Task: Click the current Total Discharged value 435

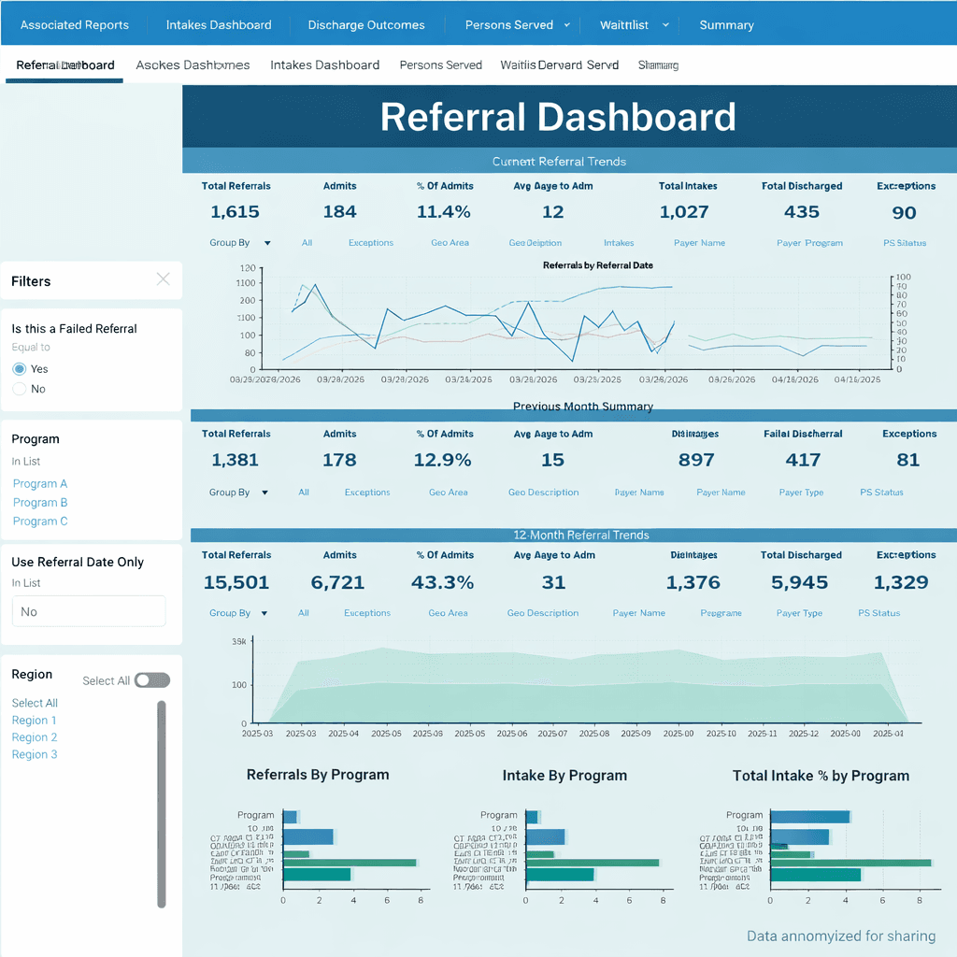Action: click(801, 212)
